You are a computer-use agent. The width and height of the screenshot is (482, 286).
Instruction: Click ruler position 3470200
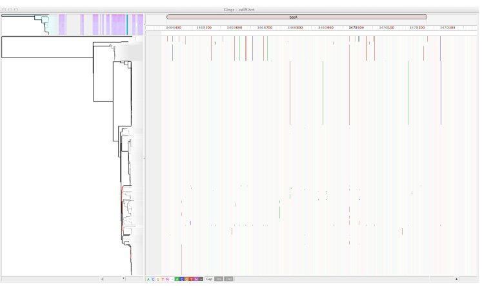(x=417, y=28)
